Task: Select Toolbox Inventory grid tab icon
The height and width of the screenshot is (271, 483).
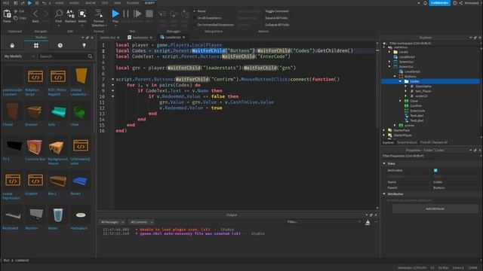Action: coord(36,45)
